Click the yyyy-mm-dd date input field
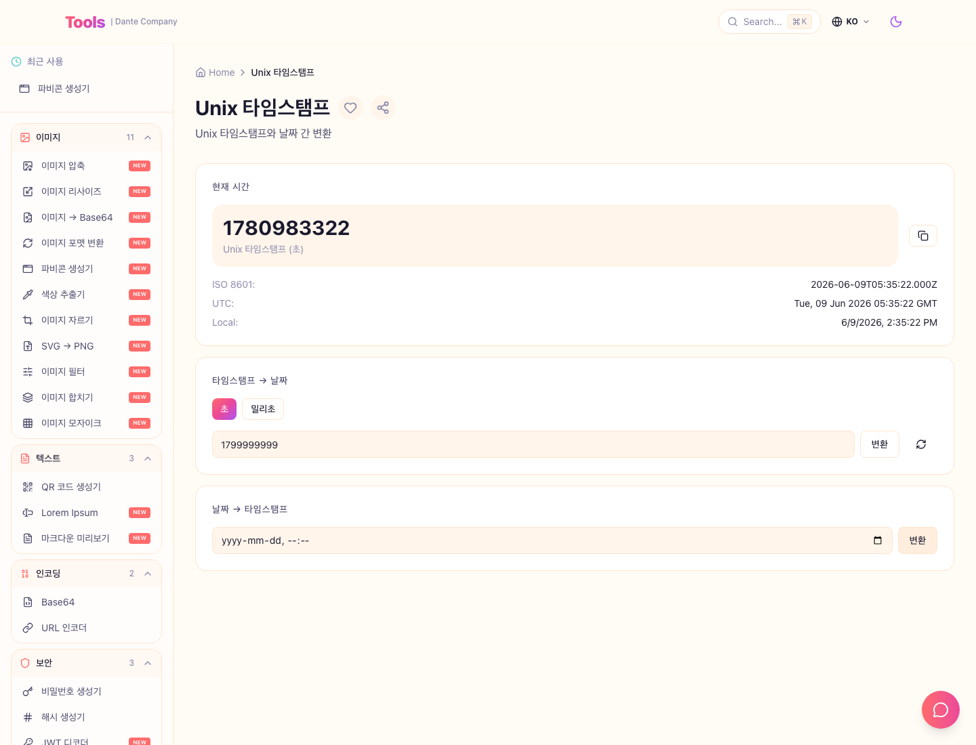The image size is (976, 745). coord(552,540)
